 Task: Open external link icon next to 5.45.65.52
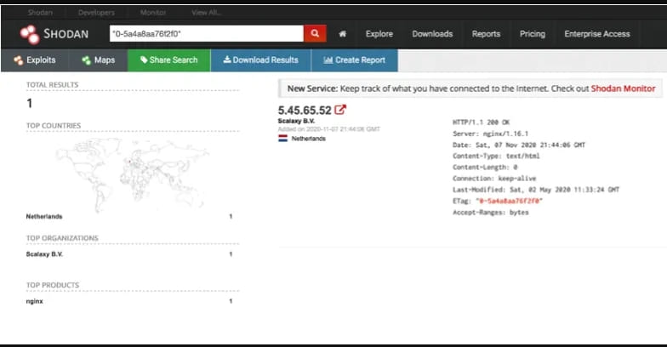[340, 110]
